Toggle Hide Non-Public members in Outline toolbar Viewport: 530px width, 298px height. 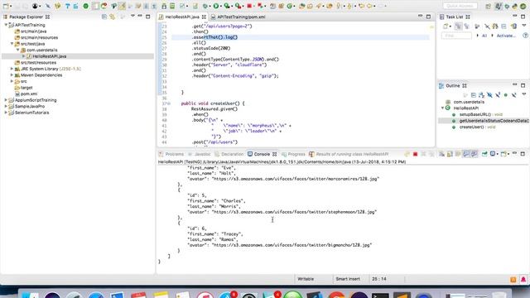tap(506, 94)
